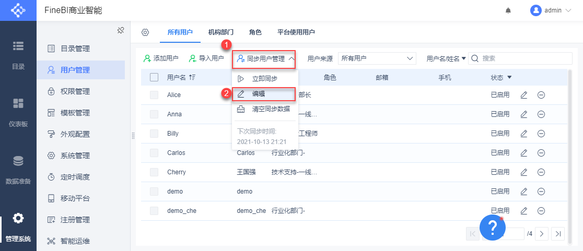Image resolution: width=583 pixels, height=251 pixels.
Task: Open the 用户来源 所有用户 combo box
Action: [x=377, y=59]
